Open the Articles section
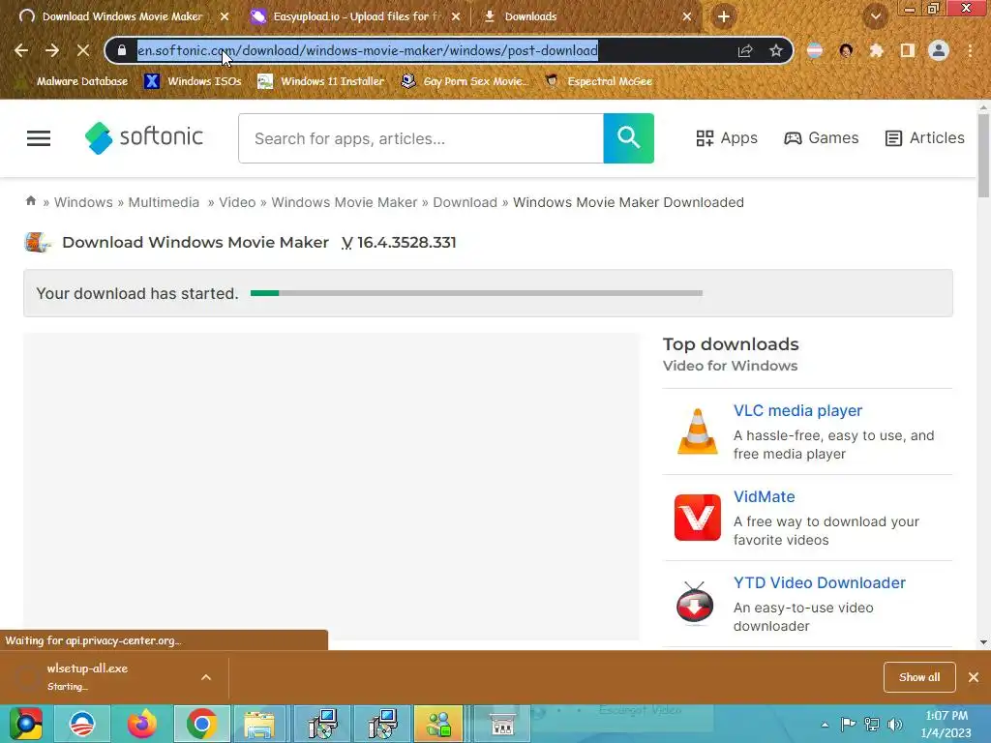The image size is (991, 743). 924,137
